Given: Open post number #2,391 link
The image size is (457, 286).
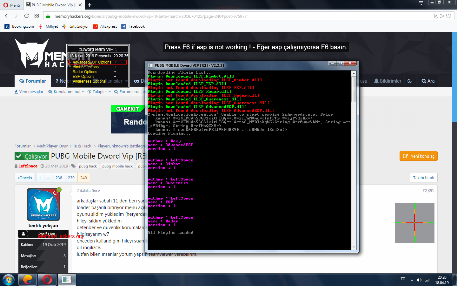Looking at the screenshot, I should 428,191.
